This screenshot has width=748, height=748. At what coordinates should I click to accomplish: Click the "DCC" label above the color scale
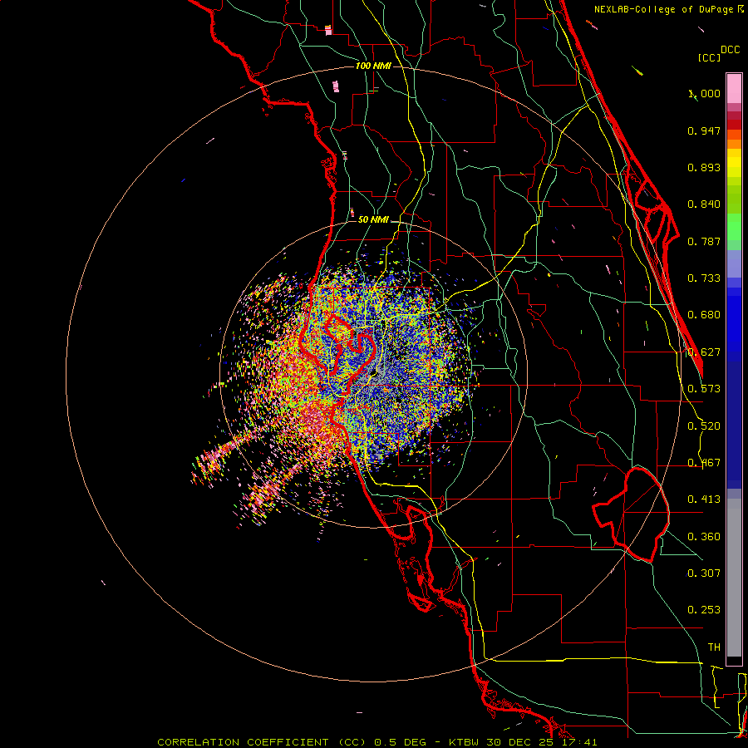tap(730, 50)
